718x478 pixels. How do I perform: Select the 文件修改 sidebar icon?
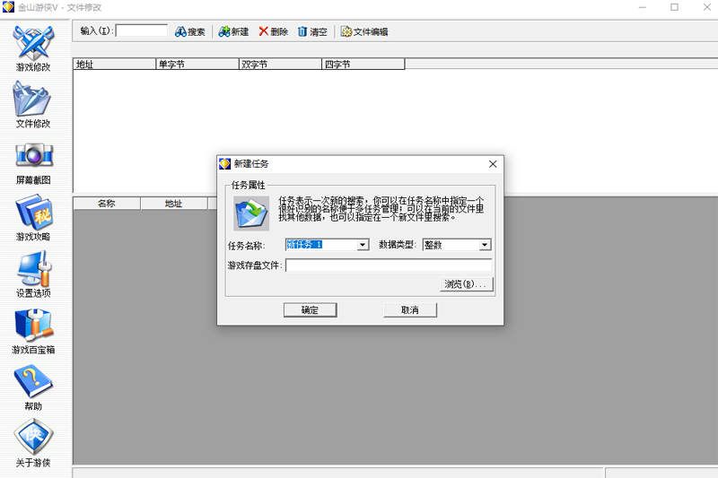pyautogui.click(x=33, y=100)
